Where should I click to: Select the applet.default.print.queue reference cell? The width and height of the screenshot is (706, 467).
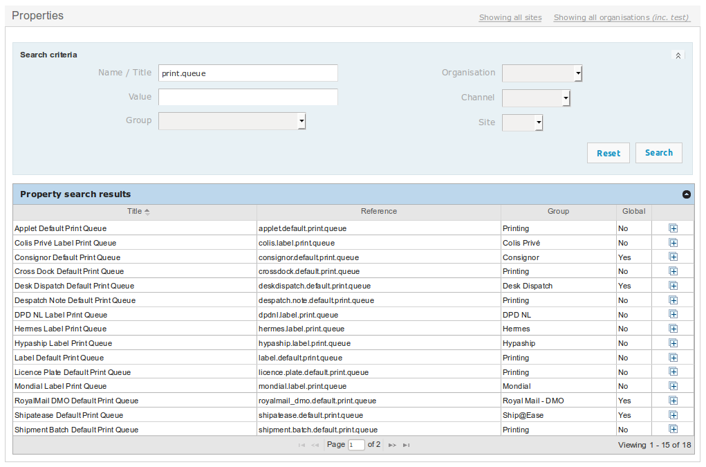(x=379, y=228)
